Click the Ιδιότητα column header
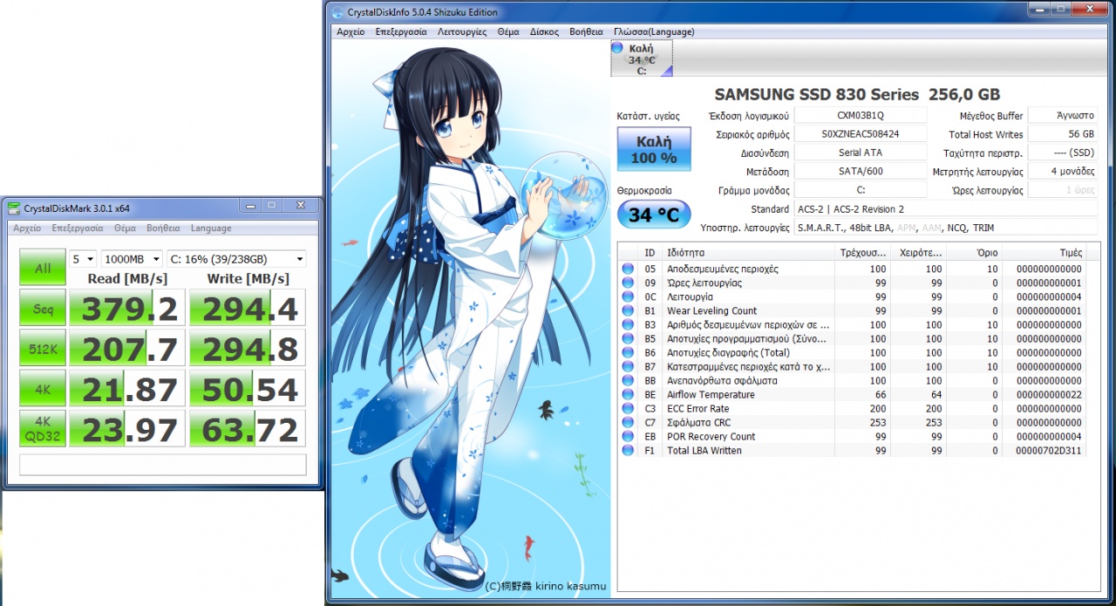Screen dimensions: 1116x606 coord(747,252)
